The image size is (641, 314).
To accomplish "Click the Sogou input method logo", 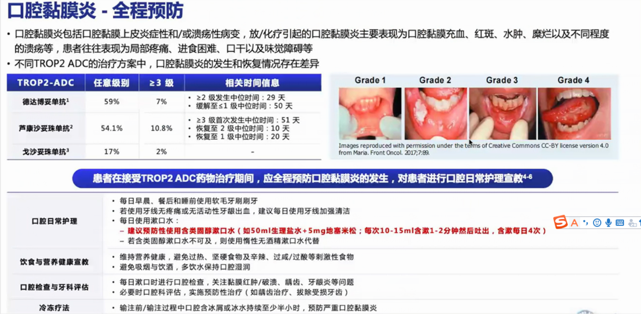I will coord(561,222).
